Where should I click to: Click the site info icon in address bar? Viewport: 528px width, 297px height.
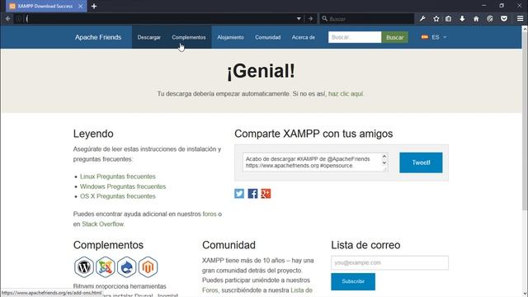point(19,19)
